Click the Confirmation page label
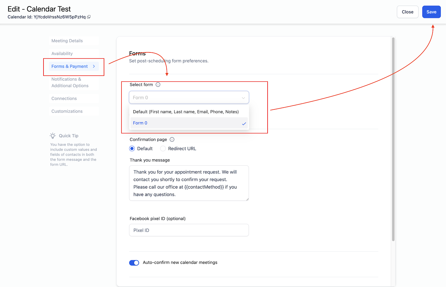446x287 pixels. click(x=148, y=139)
